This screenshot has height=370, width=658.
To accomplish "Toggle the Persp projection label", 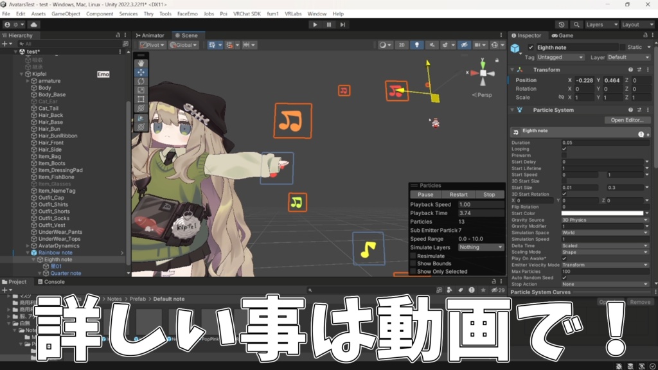I will coord(482,95).
